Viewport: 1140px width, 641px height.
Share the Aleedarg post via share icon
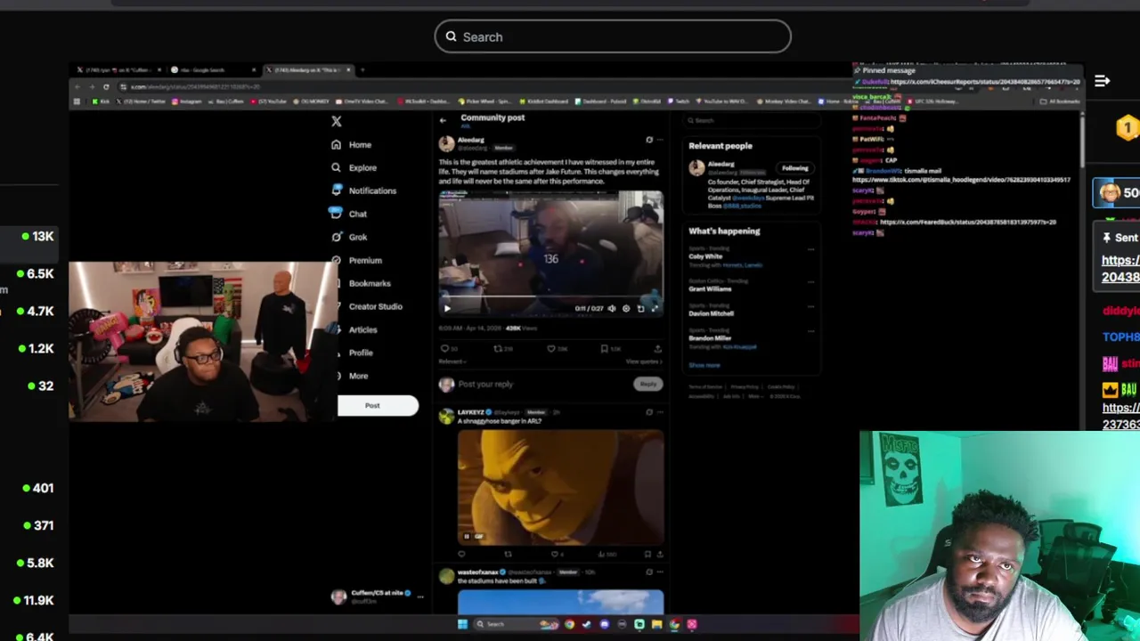658,349
